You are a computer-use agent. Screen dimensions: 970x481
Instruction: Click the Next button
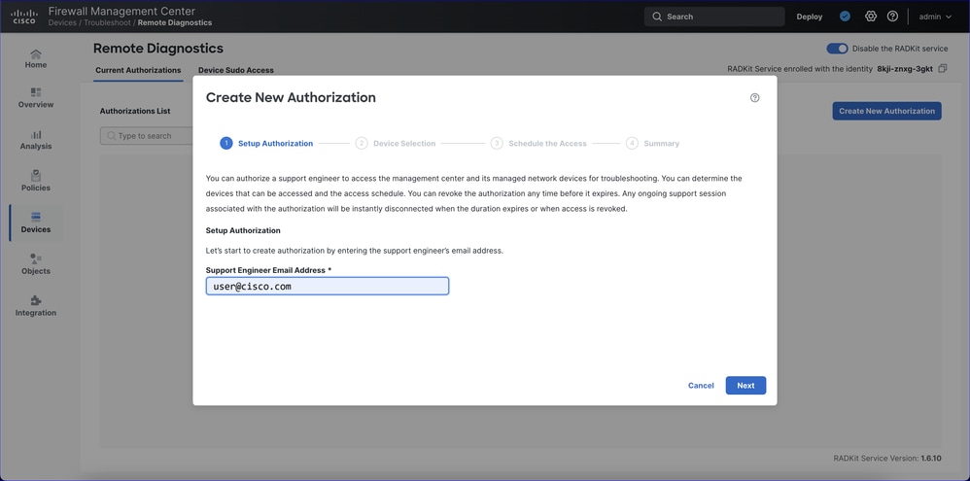[745, 385]
